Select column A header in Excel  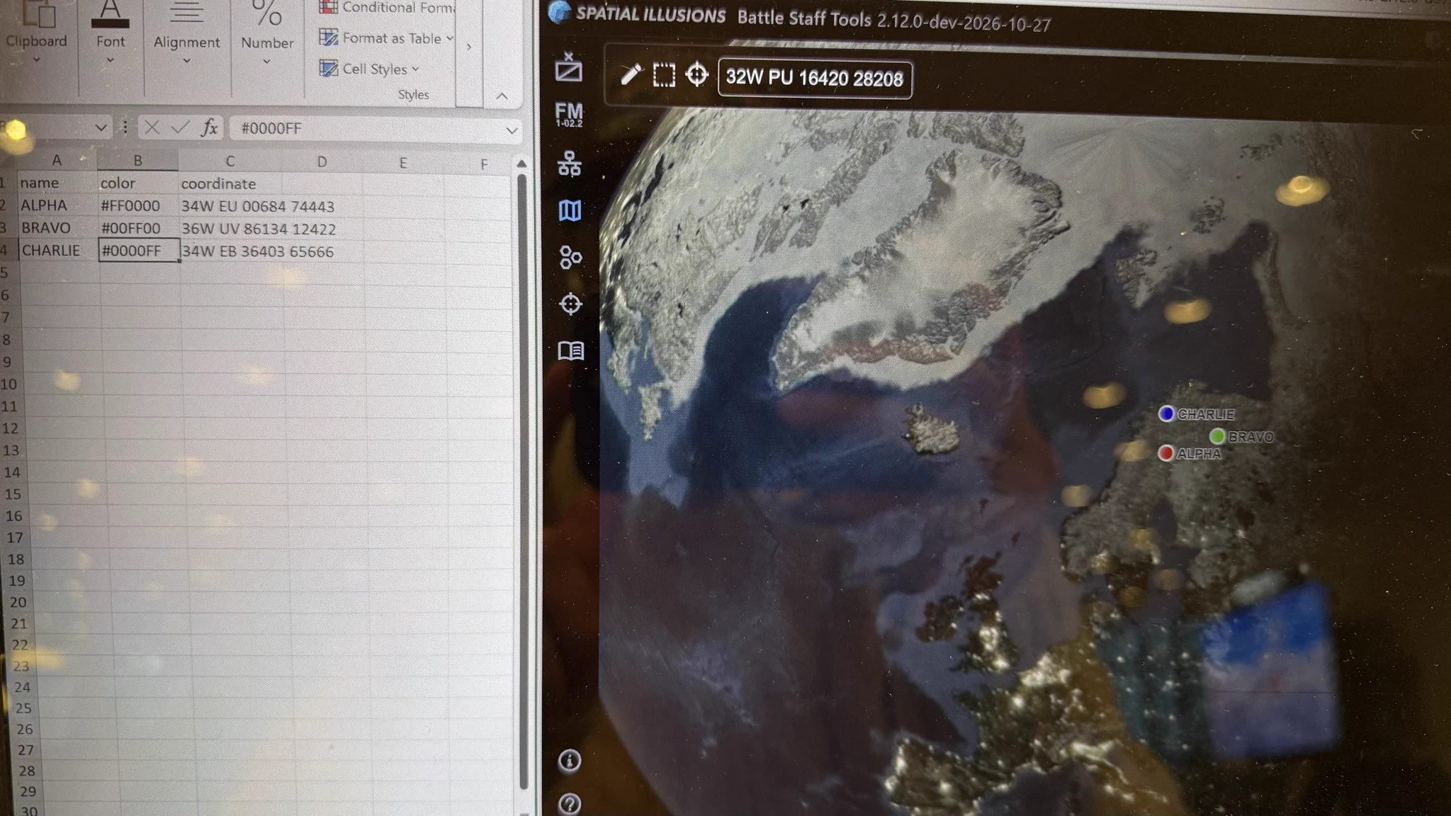coord(57,160)
